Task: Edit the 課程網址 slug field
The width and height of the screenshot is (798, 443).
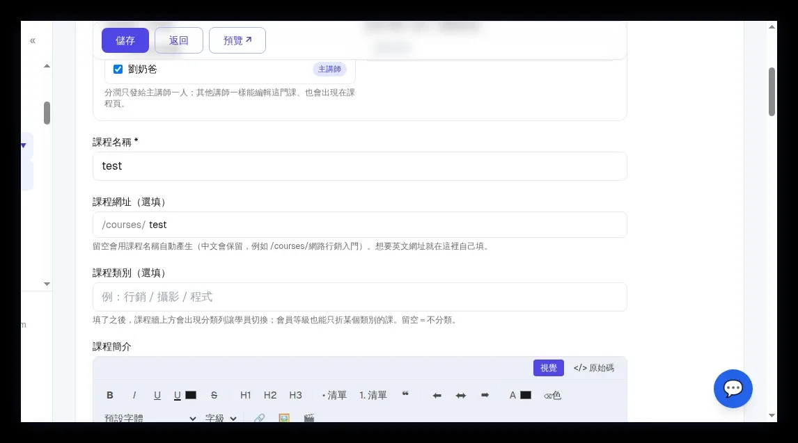Action: point(360,225)
